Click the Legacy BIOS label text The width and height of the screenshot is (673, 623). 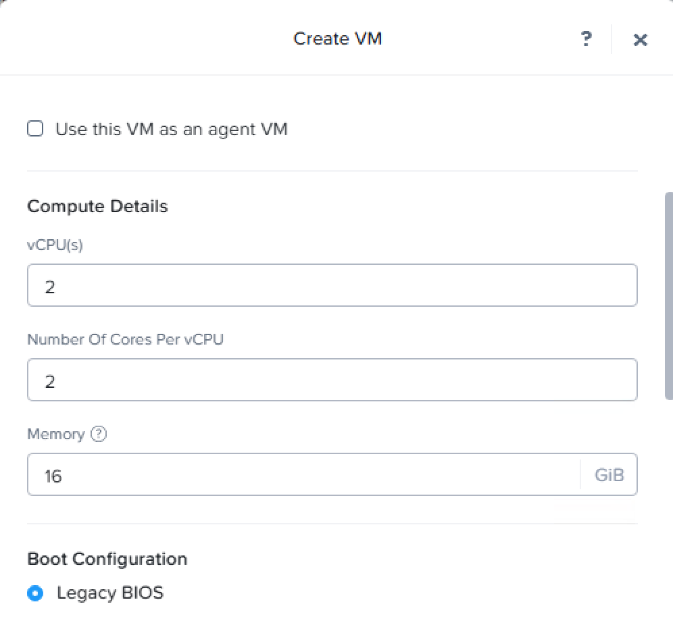click(109, 593)
